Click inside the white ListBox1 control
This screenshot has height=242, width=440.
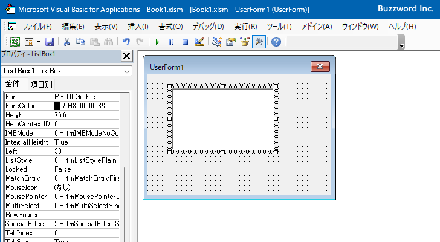pos(223,119)
